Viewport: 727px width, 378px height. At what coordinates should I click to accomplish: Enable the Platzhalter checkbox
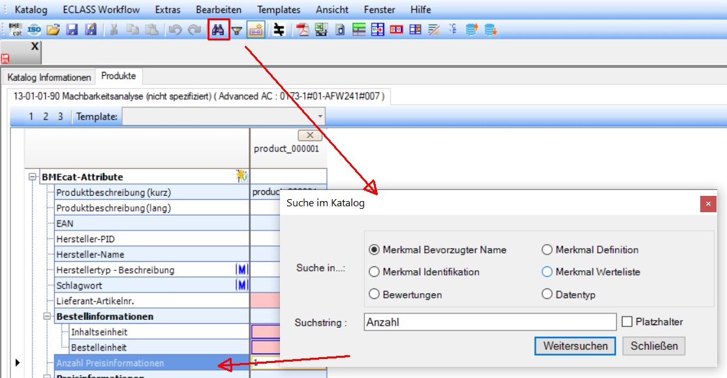tap(627, 322)
